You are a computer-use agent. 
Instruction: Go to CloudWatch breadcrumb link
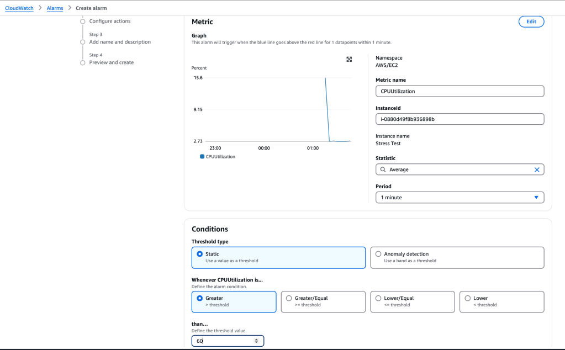click(x=19, y=8)
